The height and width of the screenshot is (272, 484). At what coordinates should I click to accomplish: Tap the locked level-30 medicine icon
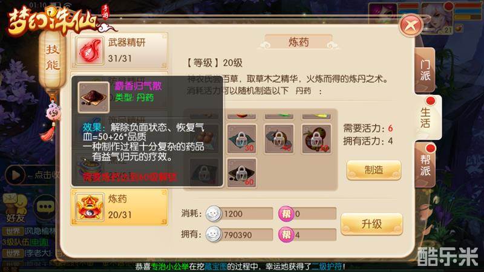pos(241,139)
